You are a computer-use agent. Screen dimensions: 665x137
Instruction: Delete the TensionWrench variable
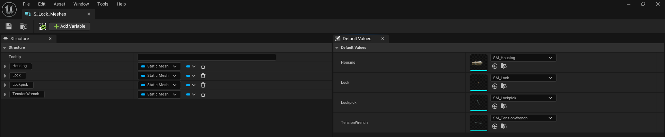203,94
